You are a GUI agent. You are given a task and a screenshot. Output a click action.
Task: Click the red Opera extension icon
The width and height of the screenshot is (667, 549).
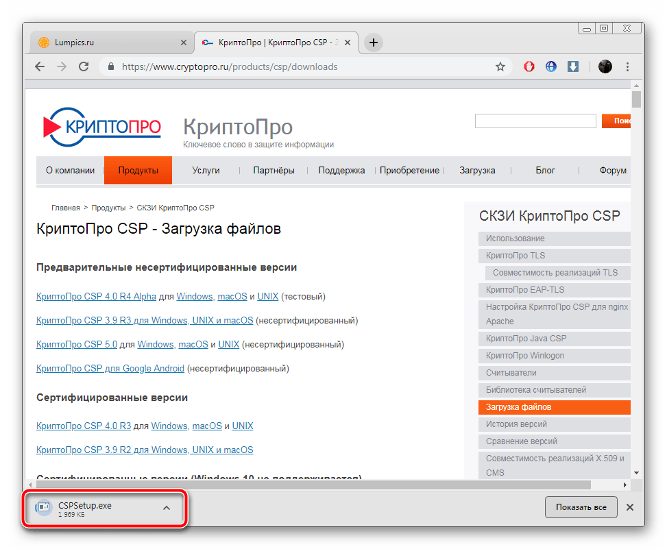tap(529, 66)
